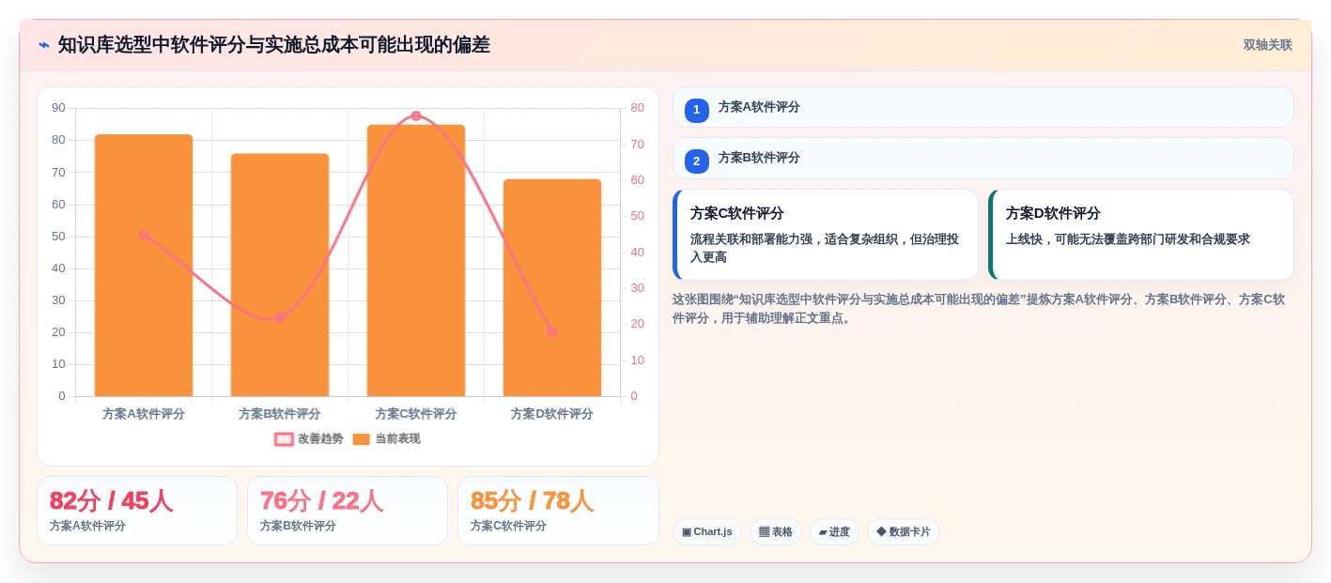Click the orange bar for 方案B软件评分
Viewport: 1331px width, 583px height.
[280, 275]
